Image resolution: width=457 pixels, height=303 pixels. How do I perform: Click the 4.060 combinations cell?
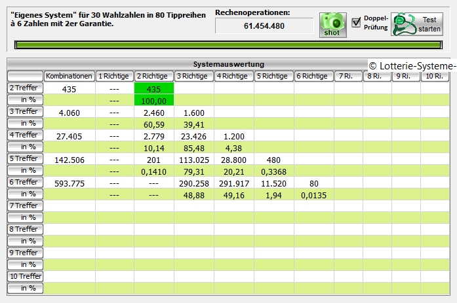click(69, 113)
